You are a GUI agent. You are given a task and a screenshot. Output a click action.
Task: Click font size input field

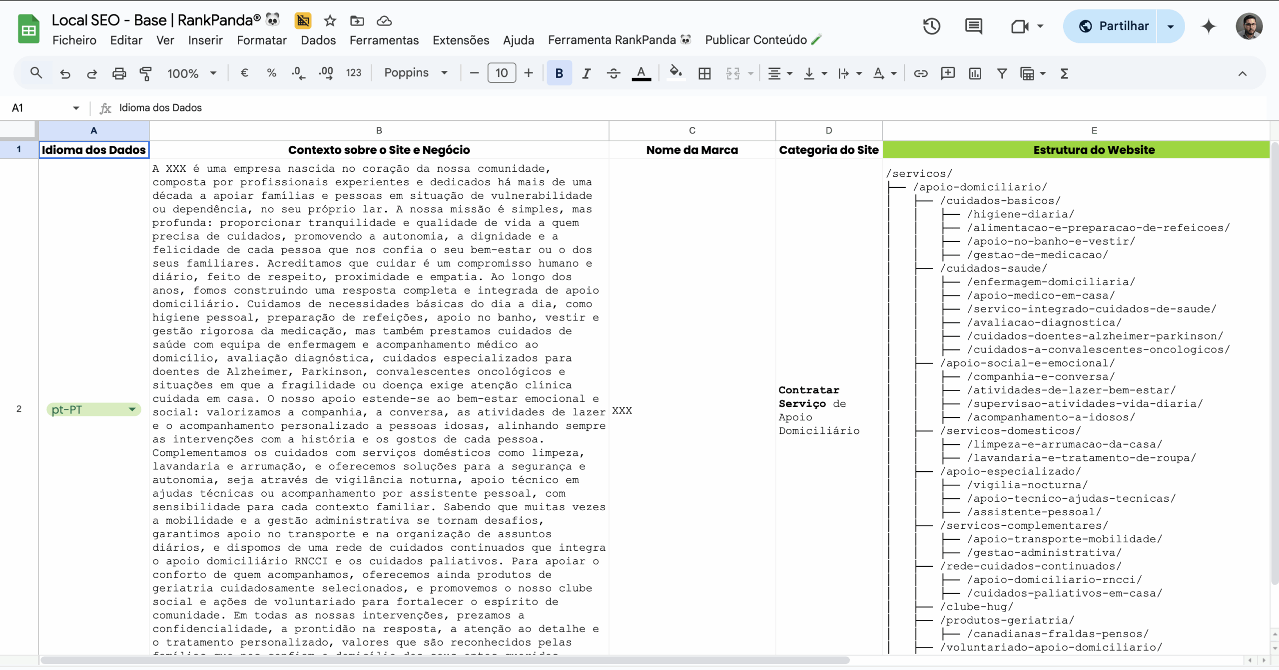click(x=502, y=73)
